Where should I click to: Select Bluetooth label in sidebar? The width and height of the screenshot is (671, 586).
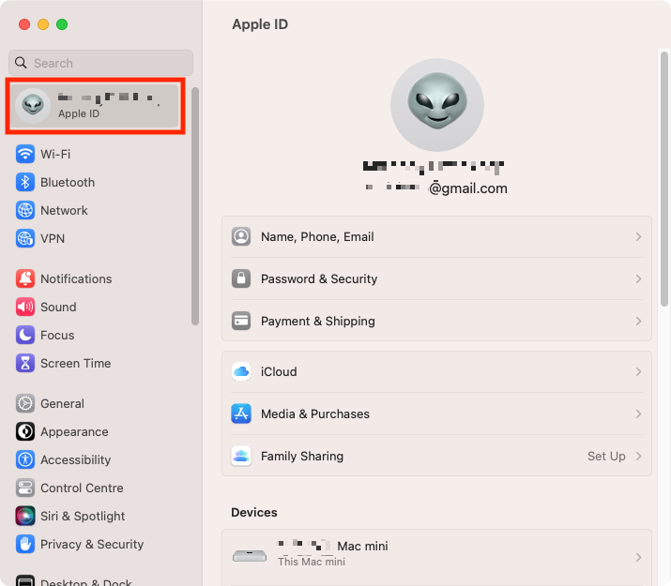click(68, 182)
